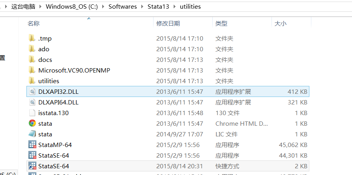The width and height of the screenshot is (352, 175).
Task: Click the StataMP-64 application icon
Action: [32, 145]
